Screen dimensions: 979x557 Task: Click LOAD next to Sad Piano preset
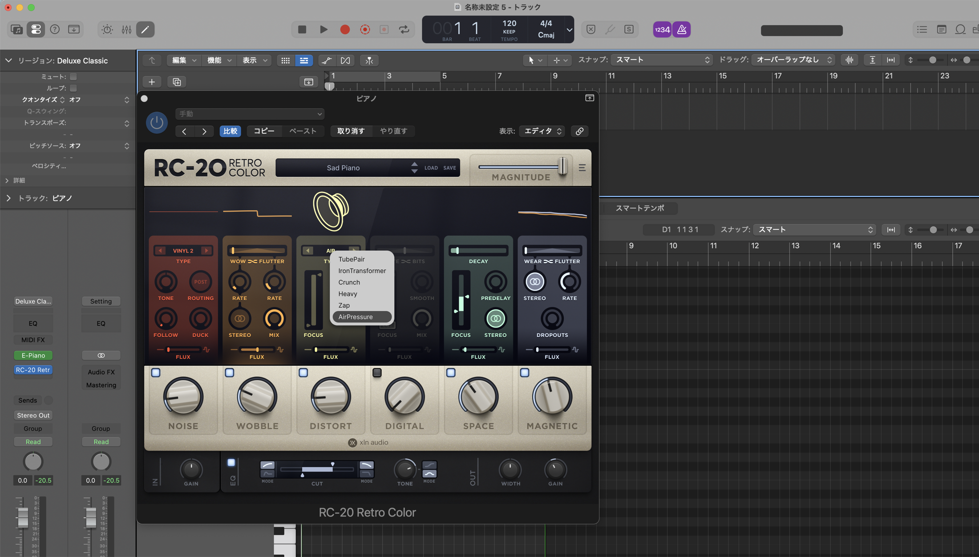pos(431,168)
